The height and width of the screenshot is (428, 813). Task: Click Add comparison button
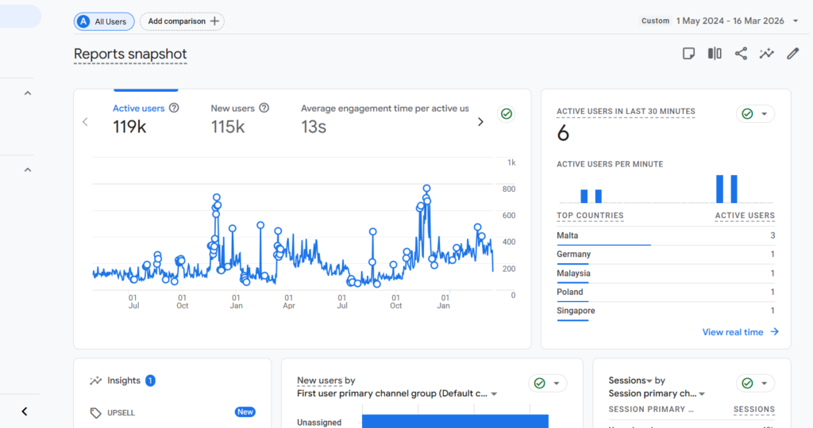click(182, 21)
